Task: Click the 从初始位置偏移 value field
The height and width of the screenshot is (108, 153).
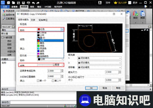Action: coord(54,76)
